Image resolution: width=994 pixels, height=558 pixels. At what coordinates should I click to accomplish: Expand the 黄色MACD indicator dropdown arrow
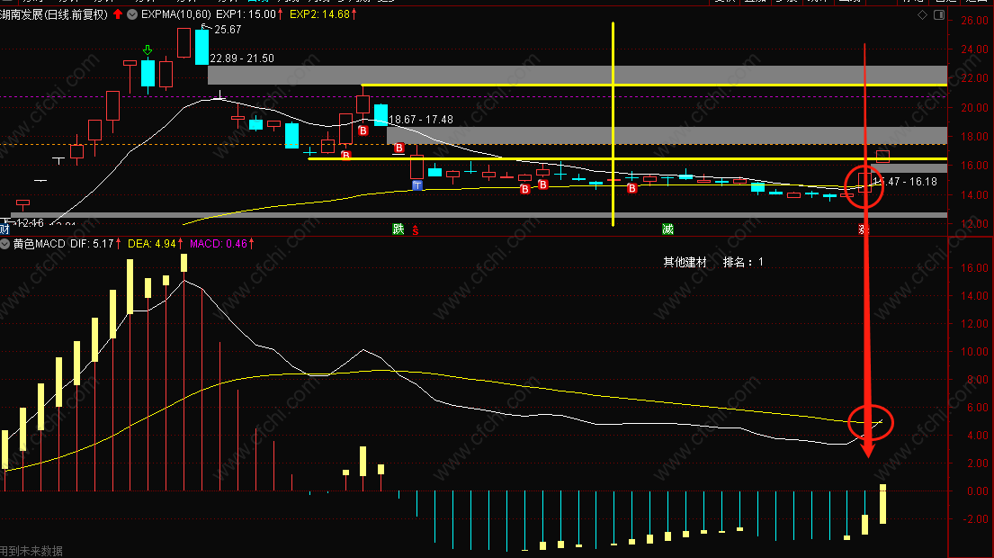coord(4,244)
